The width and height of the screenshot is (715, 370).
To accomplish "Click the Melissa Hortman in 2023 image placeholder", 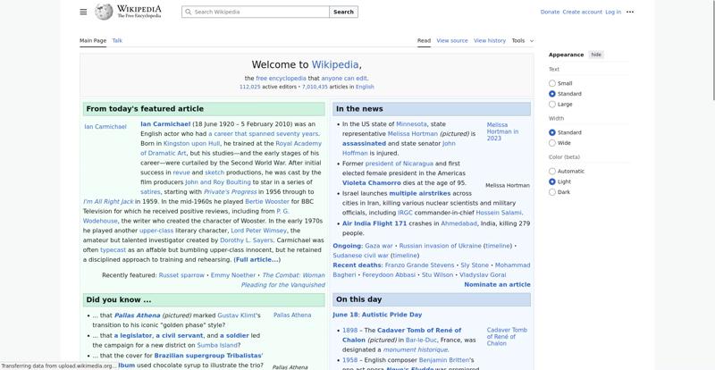I will point(502,131).
